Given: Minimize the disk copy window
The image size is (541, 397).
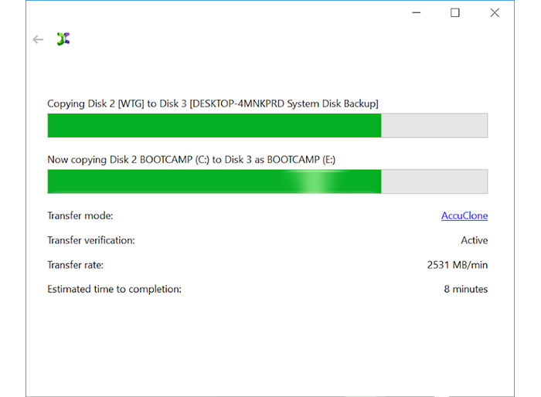Looking at the screenshot, I should [x=415, y=13].
